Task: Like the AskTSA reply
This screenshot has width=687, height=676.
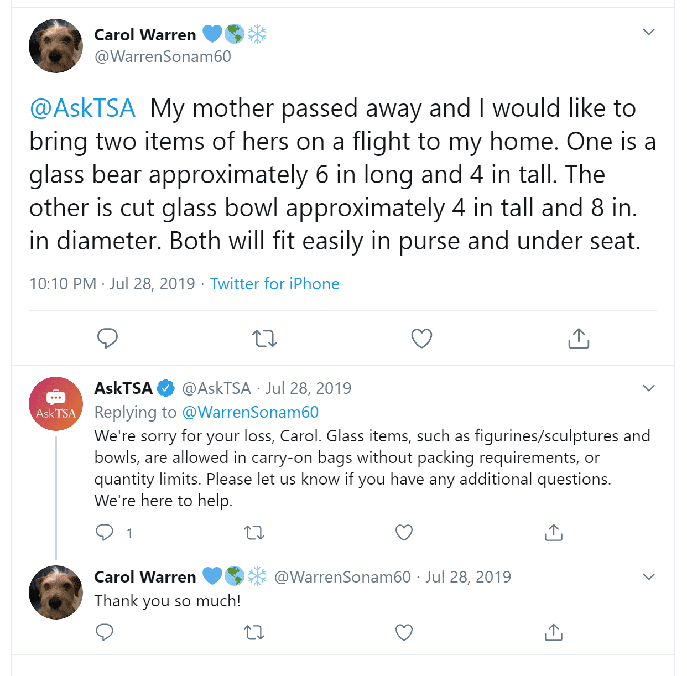Action: coord(404,532)
